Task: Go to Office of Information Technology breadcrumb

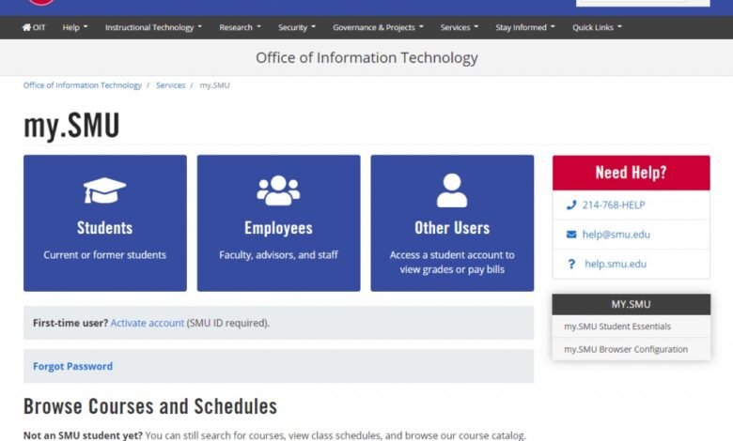Action: [x=83, y=85]
